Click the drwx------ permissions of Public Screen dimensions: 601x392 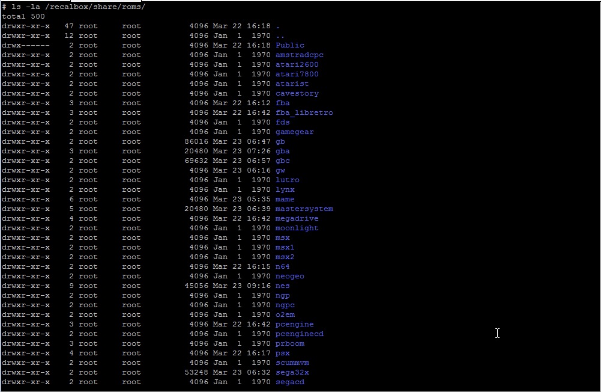(26, 45)
